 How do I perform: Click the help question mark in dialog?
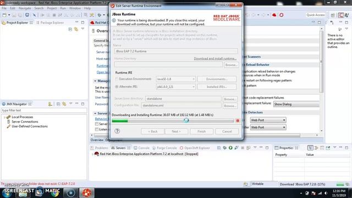click(117, 131)
